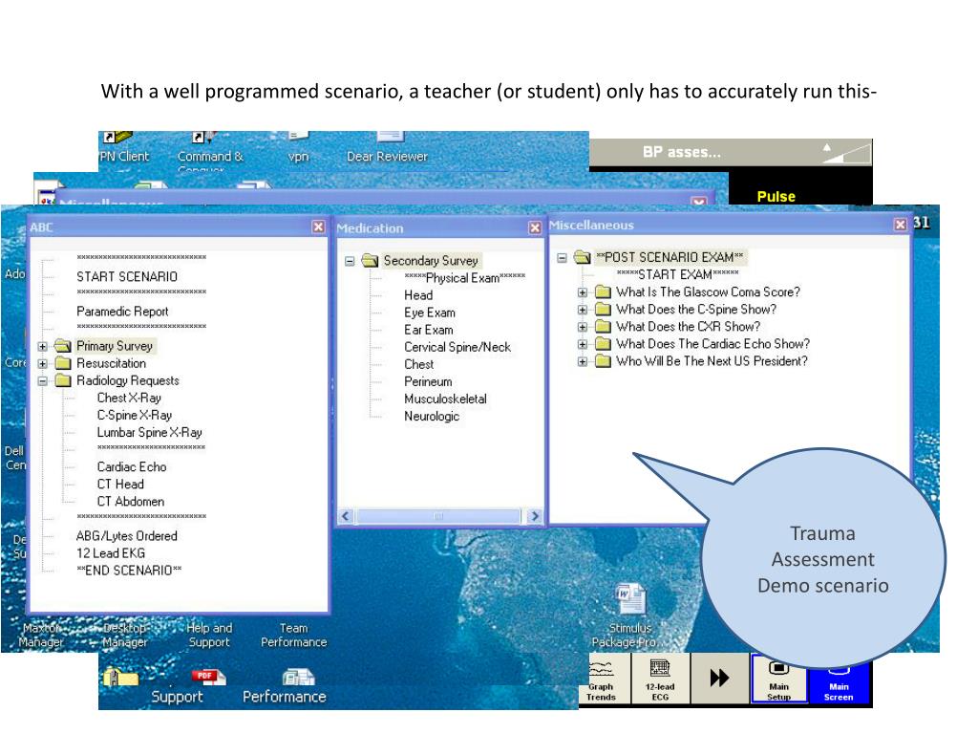Select Perineum item
Viewport: 978px width, 734px height.
coord(428,381)
